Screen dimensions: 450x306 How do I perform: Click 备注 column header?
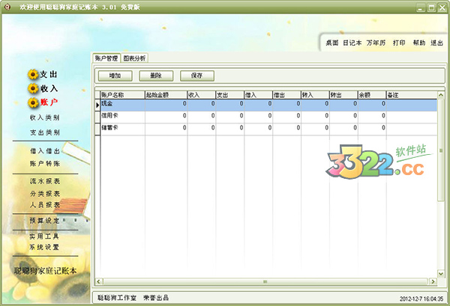(412, 95)
